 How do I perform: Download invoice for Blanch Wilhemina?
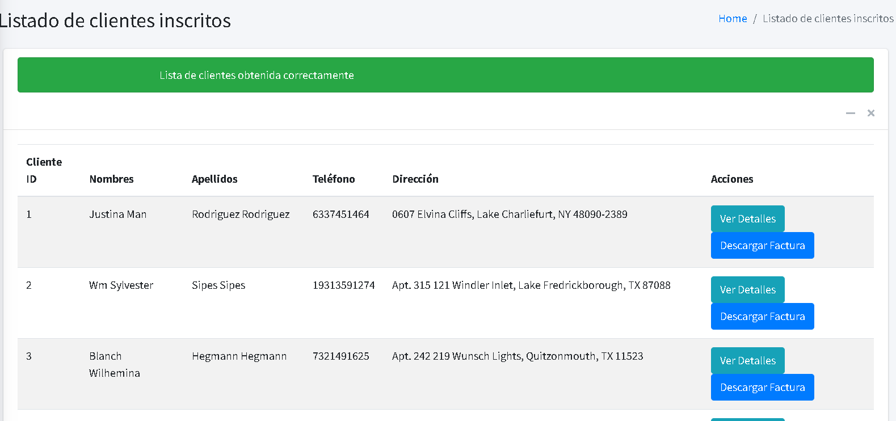(762, 387)
